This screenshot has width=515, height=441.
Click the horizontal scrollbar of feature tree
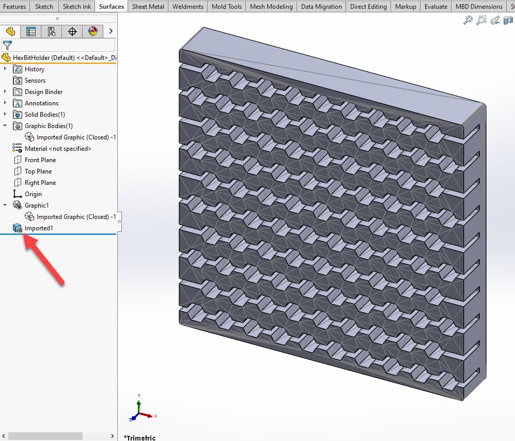[x=45, y=436]
